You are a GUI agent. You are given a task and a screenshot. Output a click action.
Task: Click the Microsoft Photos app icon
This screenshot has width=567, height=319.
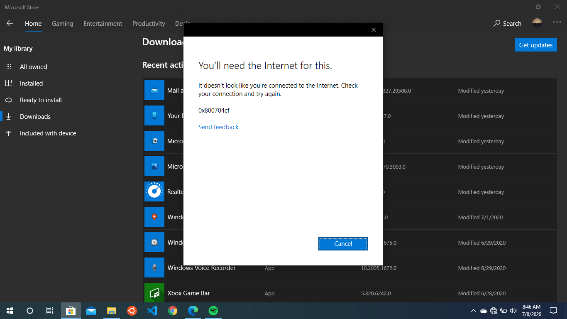click(x=154, y=166)
